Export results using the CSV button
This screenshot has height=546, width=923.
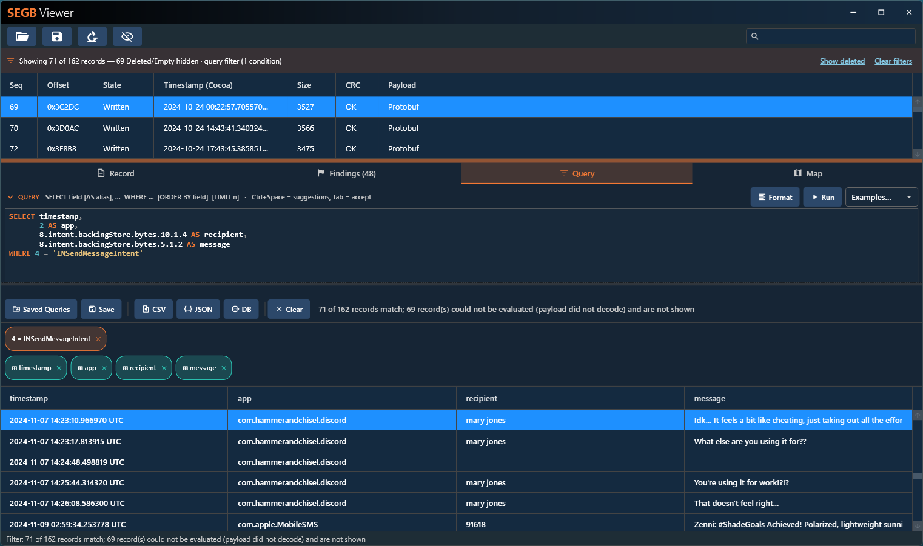click(x=154, y=309)
